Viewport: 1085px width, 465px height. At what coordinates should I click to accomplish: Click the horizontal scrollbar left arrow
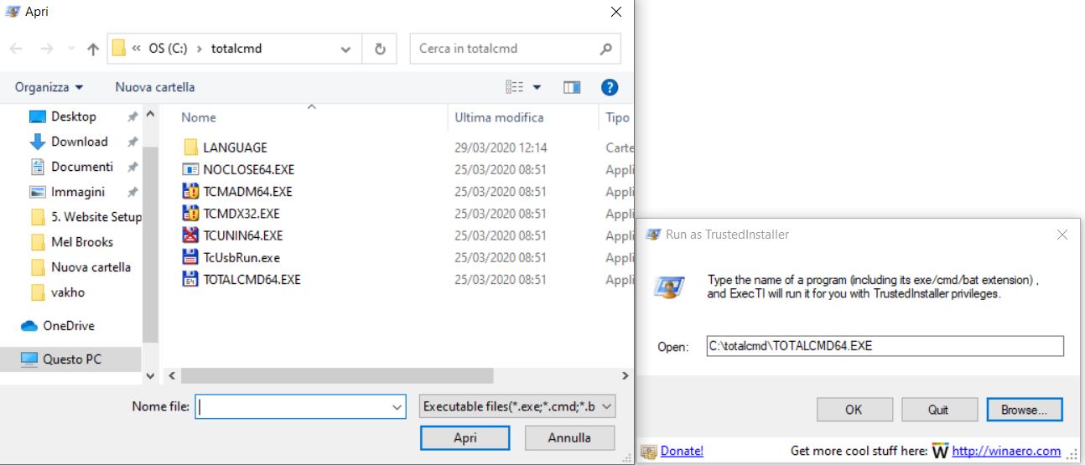[x=171, y=376]
